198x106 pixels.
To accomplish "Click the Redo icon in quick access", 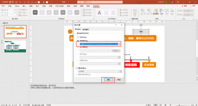I will pos(25,2).
